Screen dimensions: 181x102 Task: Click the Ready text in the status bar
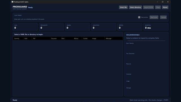(x=15, y=100)
